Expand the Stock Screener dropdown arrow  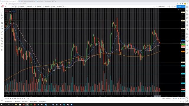13,102
